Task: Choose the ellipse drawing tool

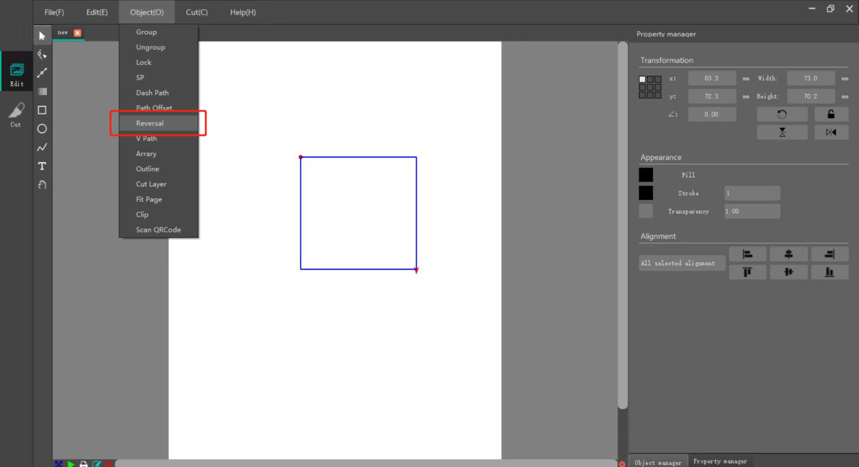Action: point(42,129)
